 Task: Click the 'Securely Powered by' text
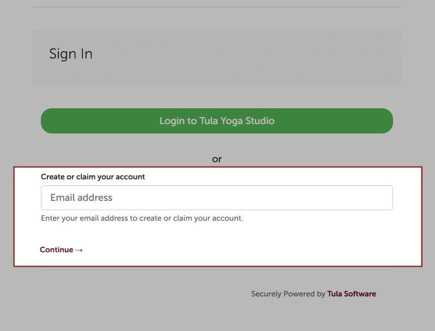288,294
